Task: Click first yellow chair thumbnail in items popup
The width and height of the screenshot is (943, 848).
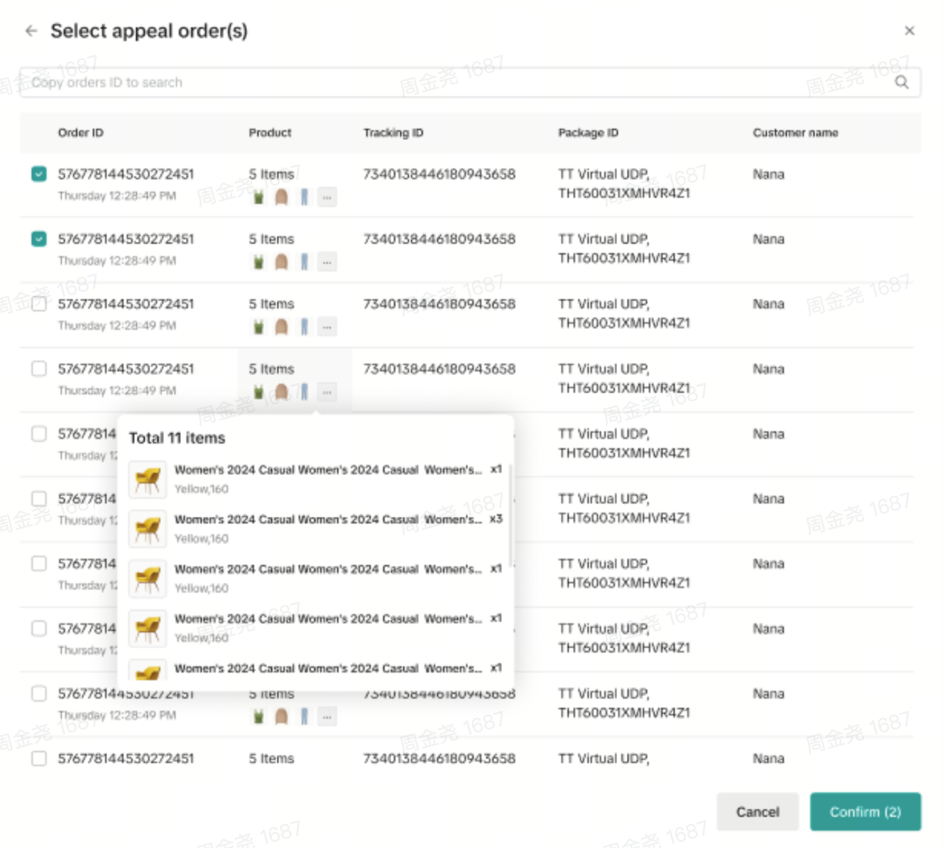Action: [x=148, y=479]
